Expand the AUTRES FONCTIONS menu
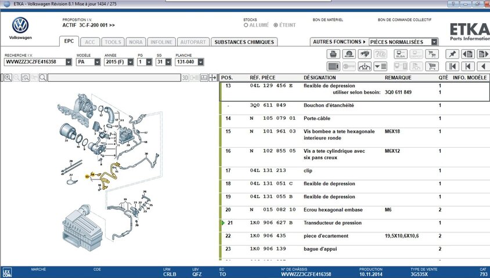This screenshot has height=278, width=490. point(339,42)
